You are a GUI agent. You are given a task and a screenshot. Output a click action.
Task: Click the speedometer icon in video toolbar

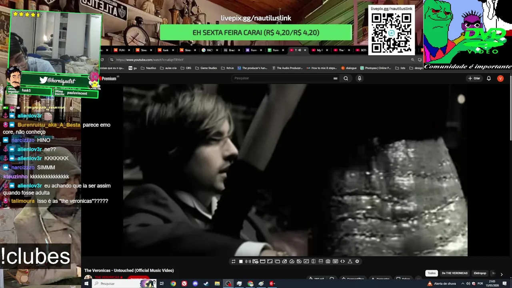click(x=292, y=262)
